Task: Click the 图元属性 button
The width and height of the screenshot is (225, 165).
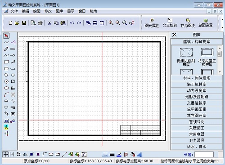Action: (x=152, y=23)
